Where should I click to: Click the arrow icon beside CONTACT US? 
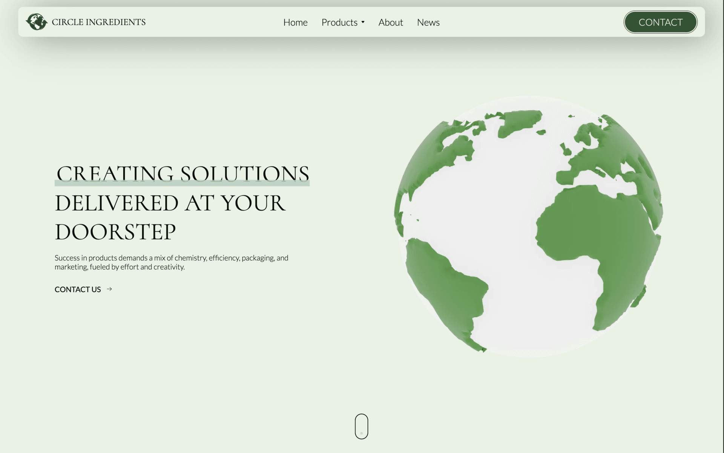(x=109, y=289)
